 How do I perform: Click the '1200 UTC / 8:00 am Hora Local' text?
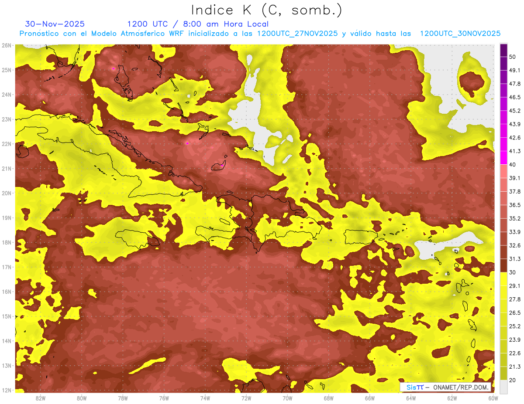click(198, 24)
